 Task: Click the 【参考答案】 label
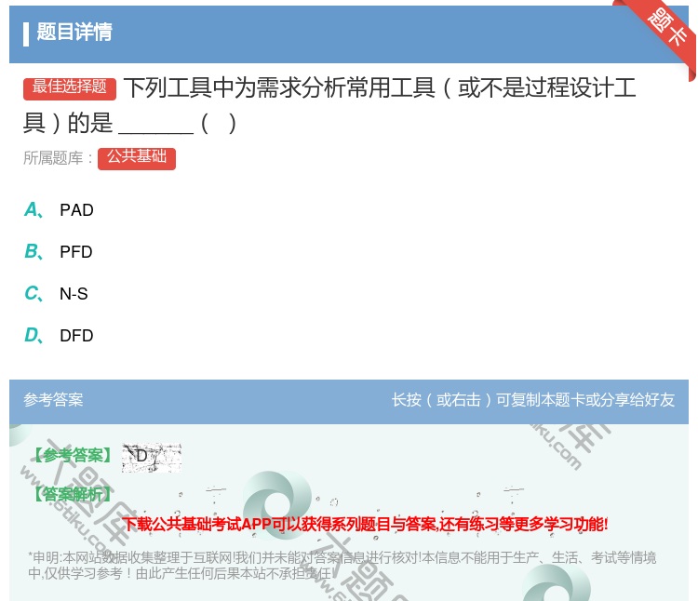pos(73,455)
